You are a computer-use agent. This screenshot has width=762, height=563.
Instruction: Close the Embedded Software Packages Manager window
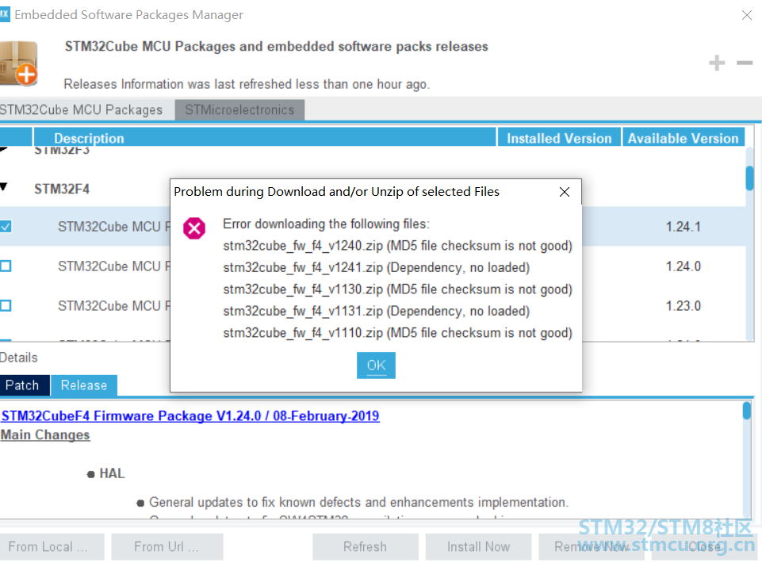click(747, 15)
